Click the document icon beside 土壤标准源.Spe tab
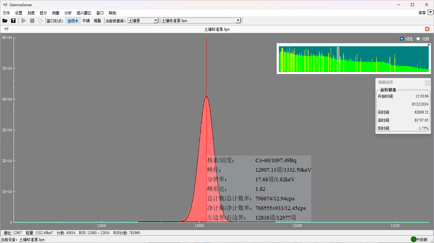The width and height of the screenshot is (434, 243). (6, 29)
